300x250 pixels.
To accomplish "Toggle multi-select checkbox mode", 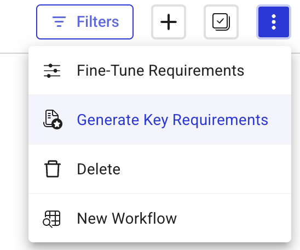I will (221, 22).
